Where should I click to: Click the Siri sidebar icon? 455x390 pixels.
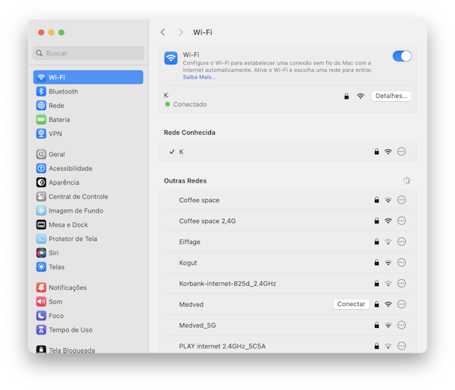(x=41, y=253)
